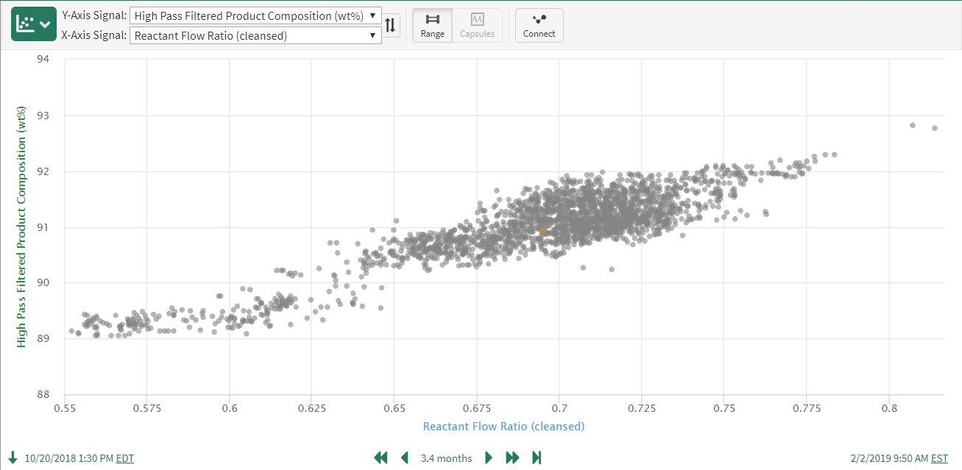
Task: Step forward half a display range
Action: pyautogui.click(x=489, y=458)
